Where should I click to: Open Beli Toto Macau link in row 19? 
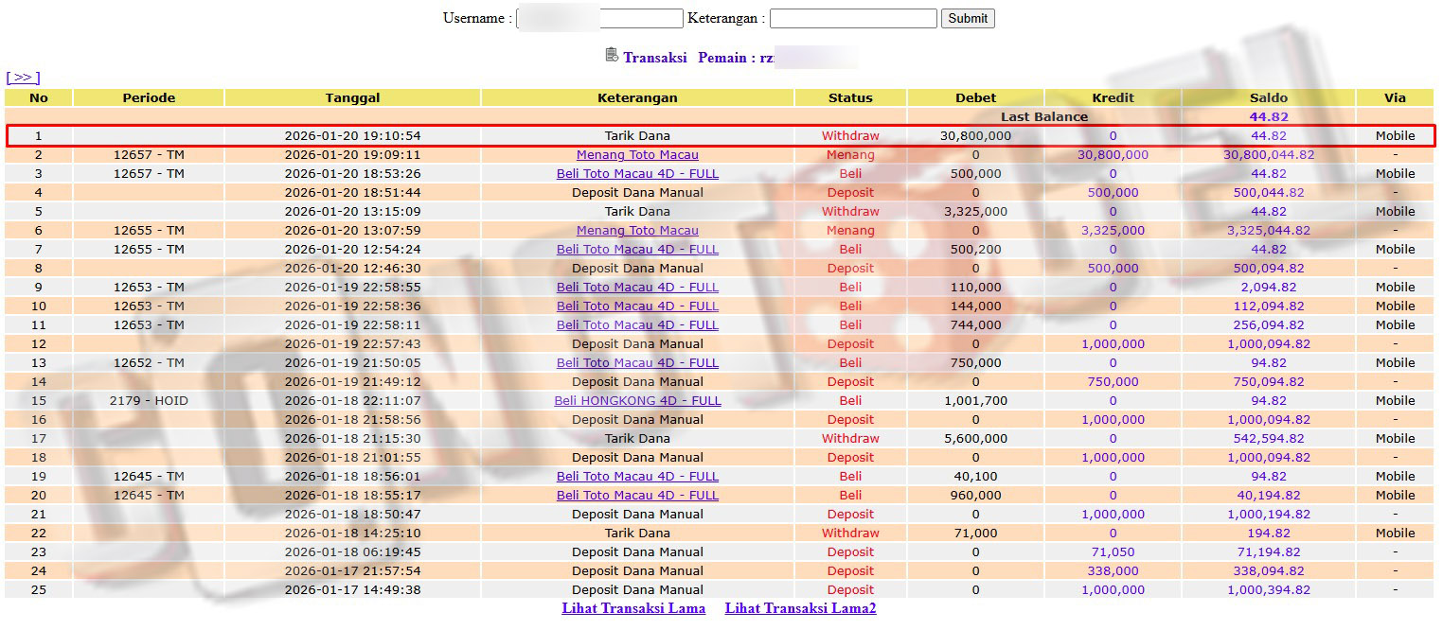pyautogui.click(x=637, y=477)
